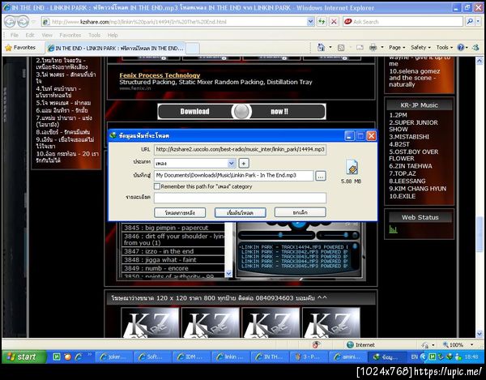The image size is (486, 380).
Task: Open the View menu
Action: tap(47, 35)
